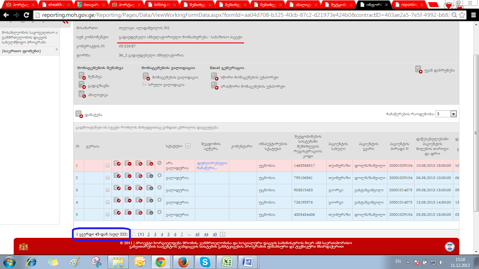Click უკან დაბრუნება (Go back) icon
The width and height of the screenshot is (479, 269).
coord(419,70)
